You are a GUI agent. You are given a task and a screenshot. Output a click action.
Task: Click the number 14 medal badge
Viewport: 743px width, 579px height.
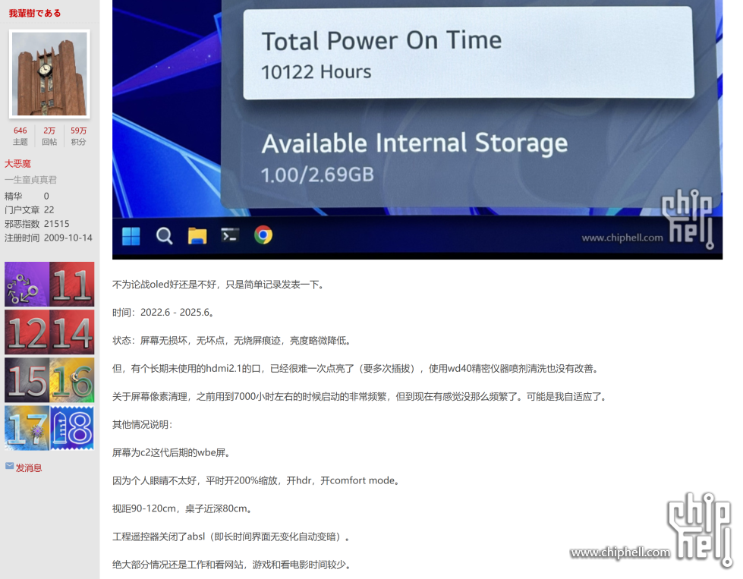coord(72,332)
